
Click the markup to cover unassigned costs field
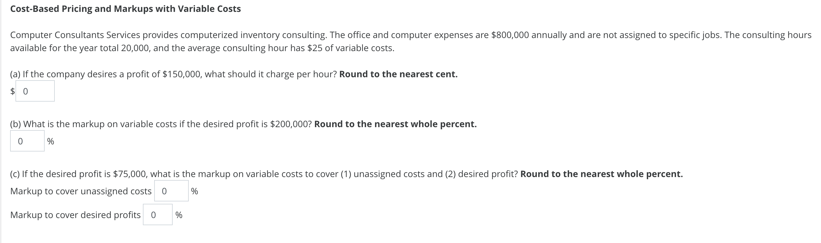coord(171,191)
